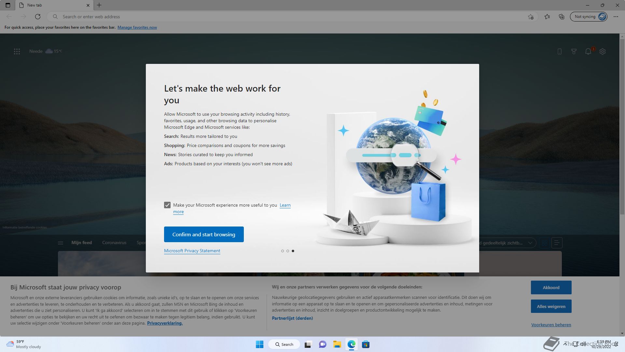This screenshot has width=625, height=352.
Task: Open Manage favorites now link
Action: (x=137, y=27)
